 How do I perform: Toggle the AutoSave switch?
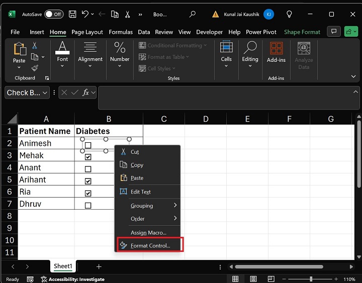54,14
